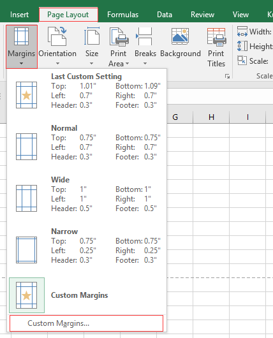273x338 pixels.
Task: Switch to the Review tab
Action: tap(202, 15)
